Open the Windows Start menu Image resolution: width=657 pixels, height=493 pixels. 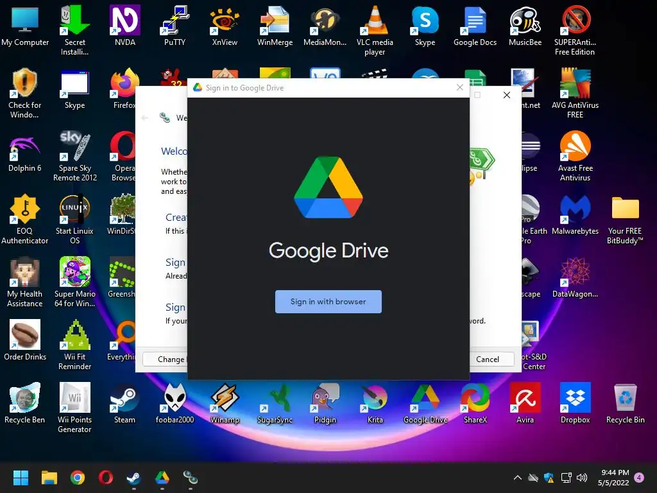pyautogui.click(x=21, y=478)
